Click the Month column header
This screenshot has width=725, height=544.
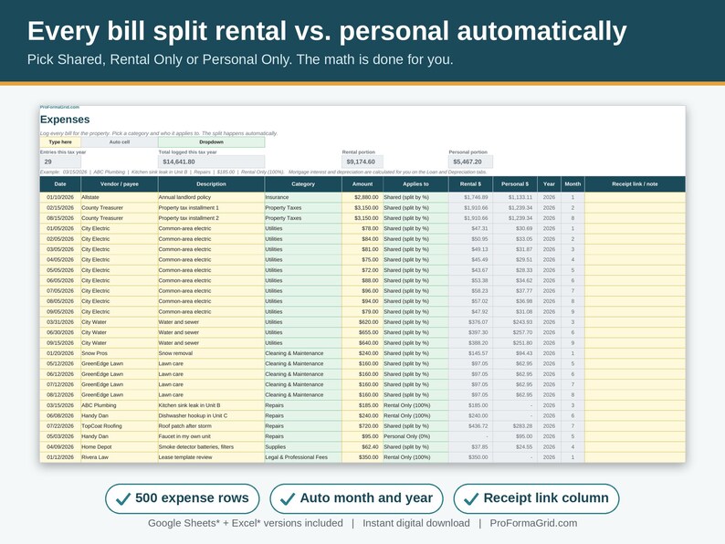(x=573, y=184)
